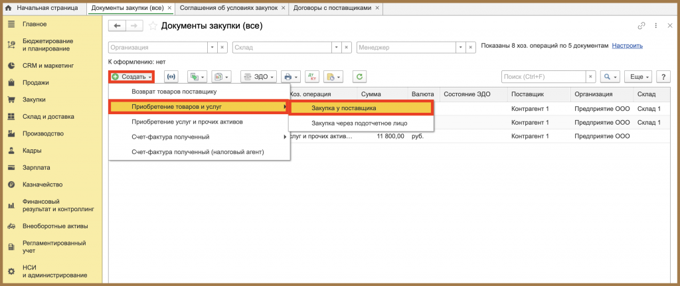This screenshot has height=286, width=680.
Task: Sort by the Состояние ЭДО column header
Action: [x=473, y=94]
